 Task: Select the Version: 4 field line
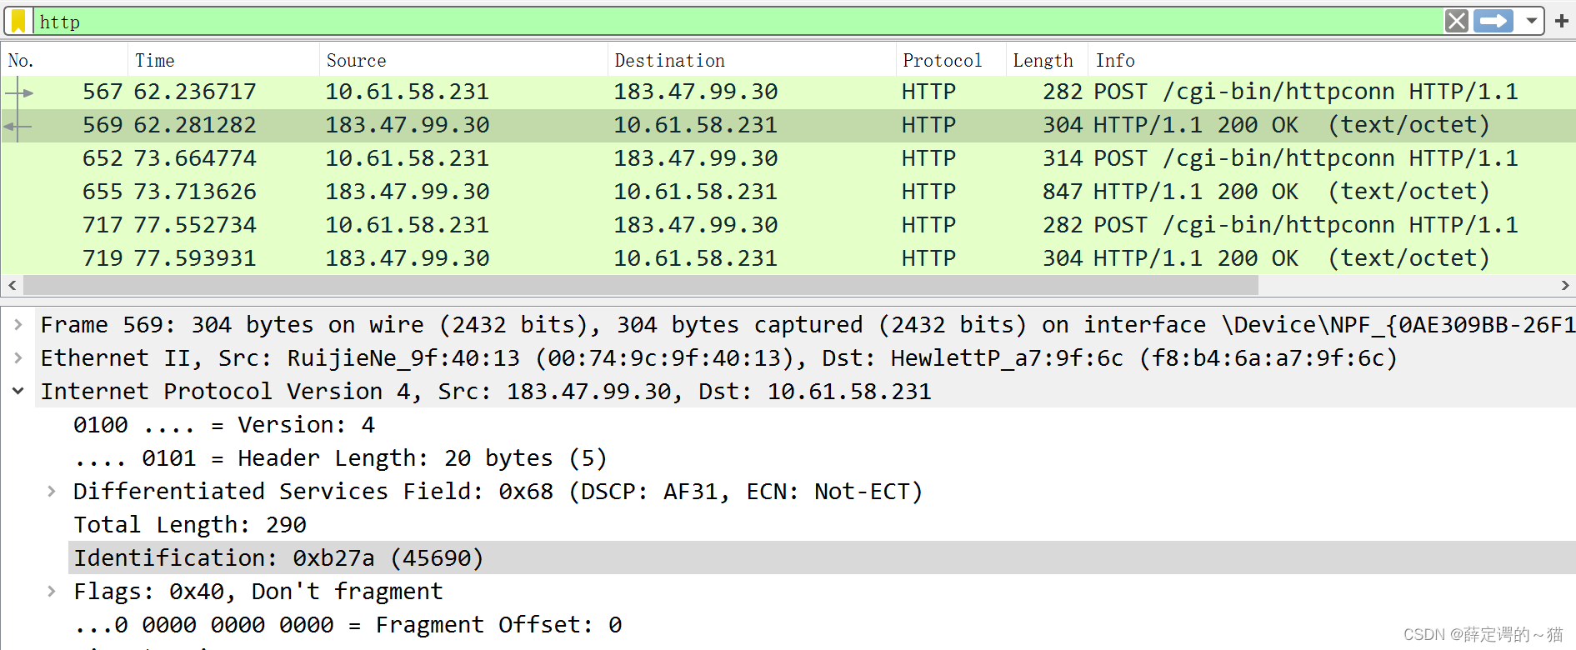(x=224, y=425)
